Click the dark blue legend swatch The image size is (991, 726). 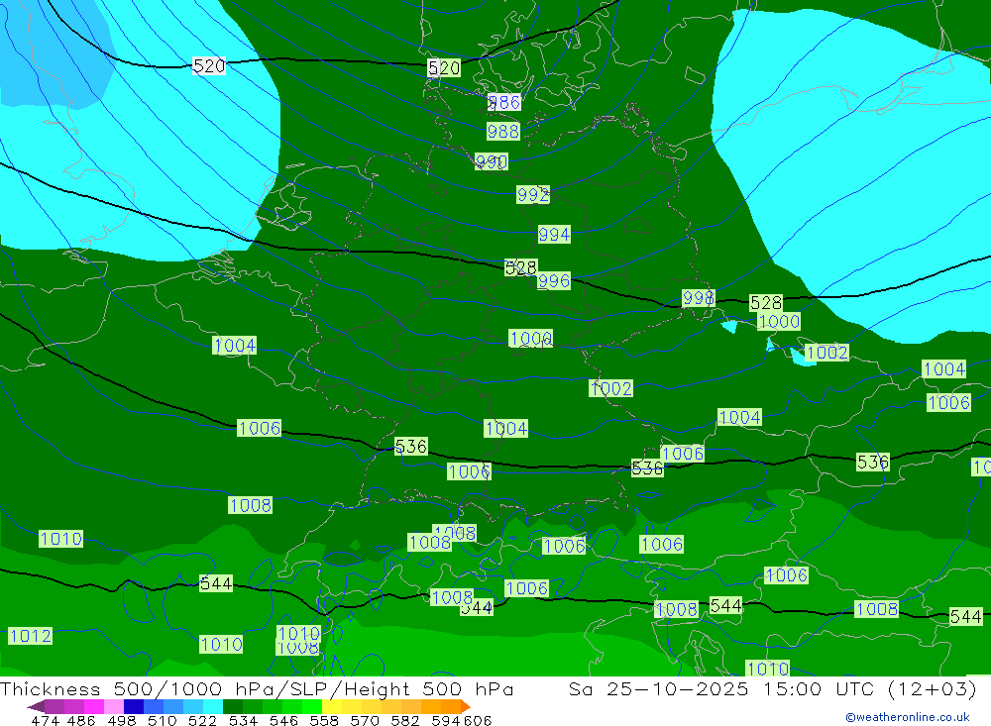(x=134, y=706)
